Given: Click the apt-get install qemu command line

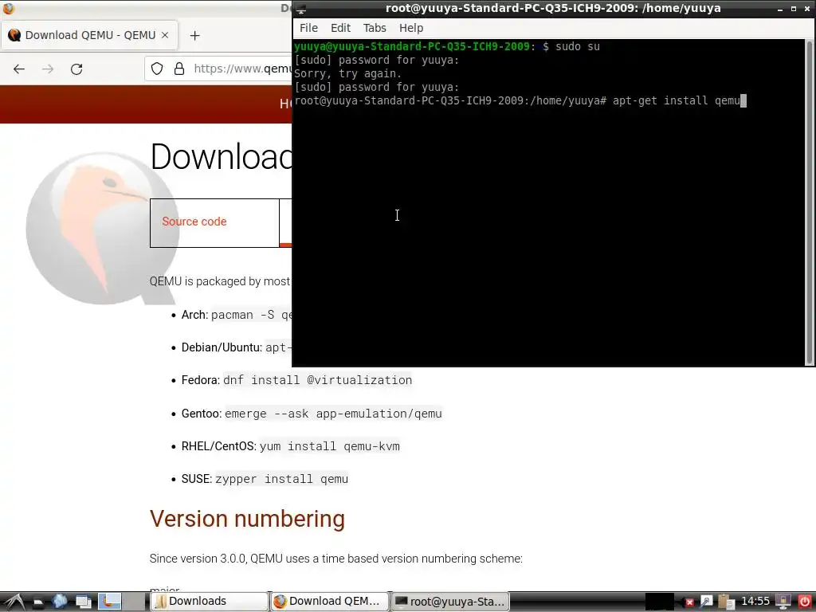Looking at the screenshot, I should pos(520,100).
